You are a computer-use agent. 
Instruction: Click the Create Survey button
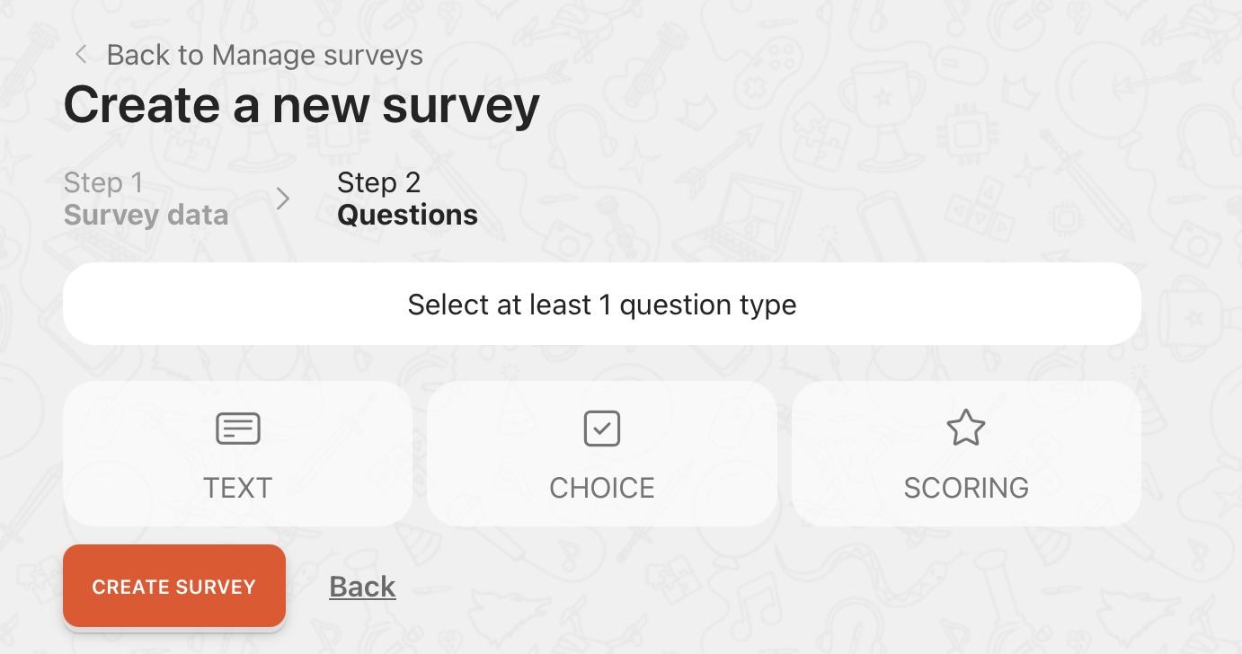174,587
